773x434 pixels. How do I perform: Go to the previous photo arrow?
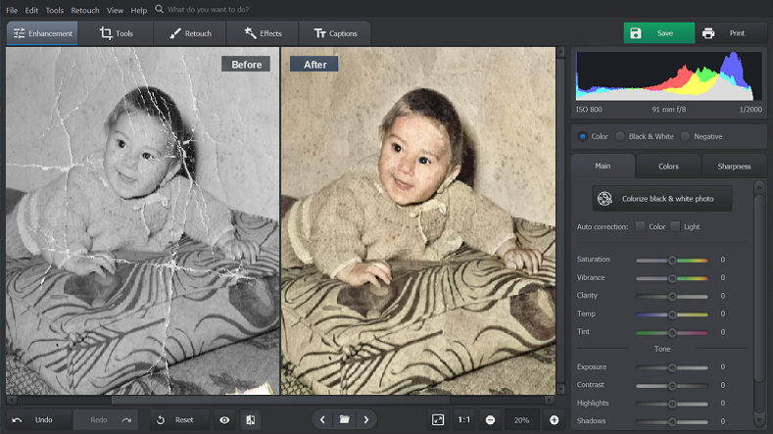click(x=322, y=419)
